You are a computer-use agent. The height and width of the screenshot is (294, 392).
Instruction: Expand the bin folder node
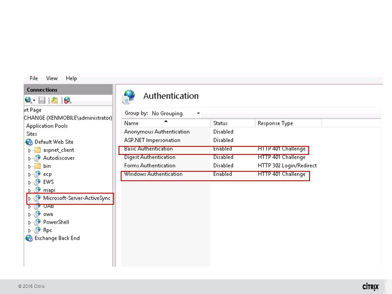coord(29,166)
